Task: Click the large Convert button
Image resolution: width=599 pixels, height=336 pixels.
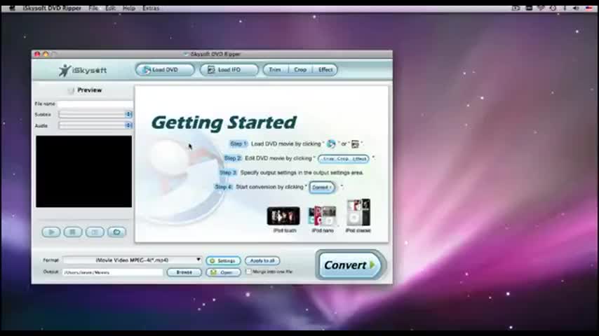Action: [349, 265]
